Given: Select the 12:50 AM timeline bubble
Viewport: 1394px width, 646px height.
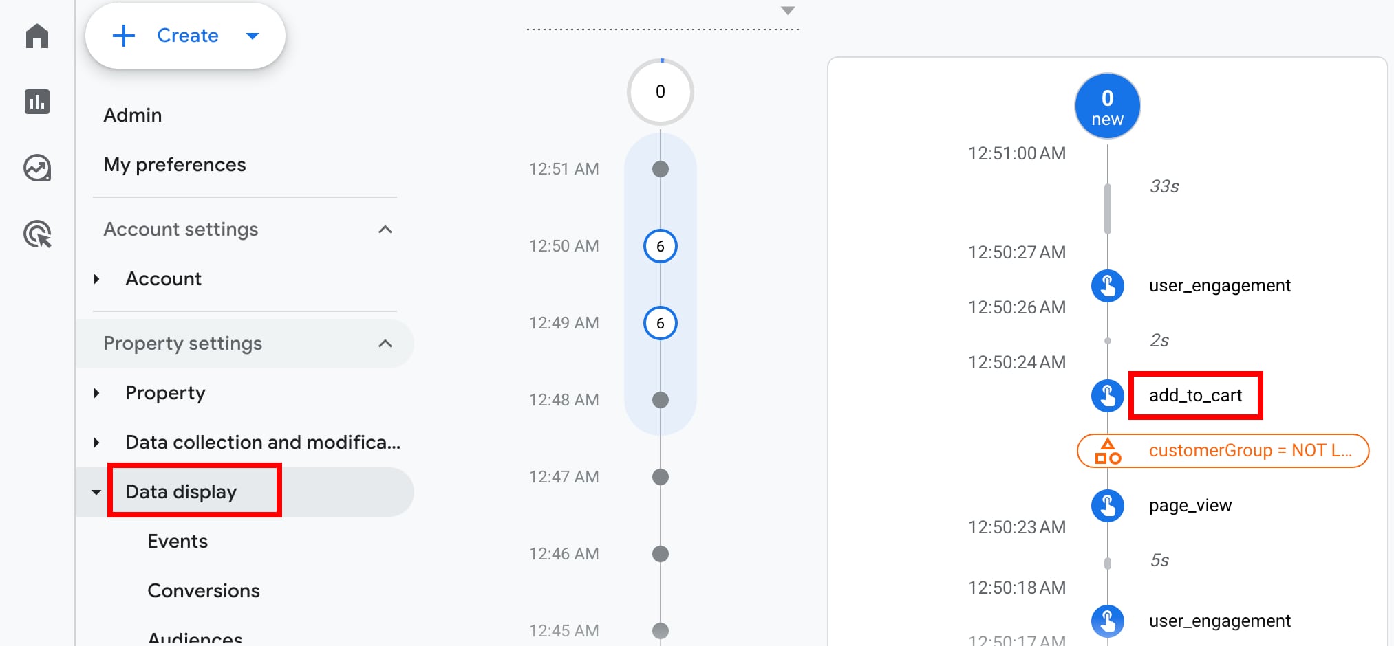Looking at the screenshot, I should pos(660,246).
